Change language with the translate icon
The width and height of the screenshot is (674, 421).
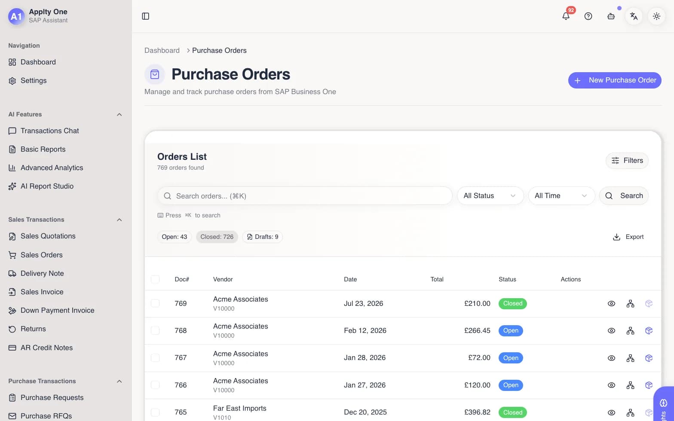634,16
